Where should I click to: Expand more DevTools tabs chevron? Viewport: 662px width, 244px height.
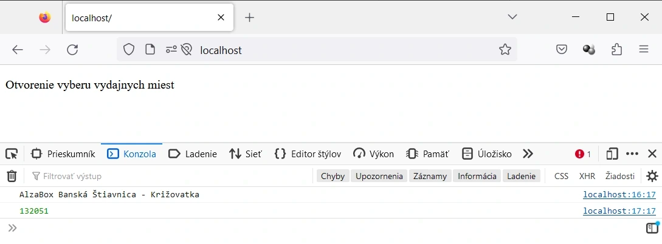[x=528, y=154]
